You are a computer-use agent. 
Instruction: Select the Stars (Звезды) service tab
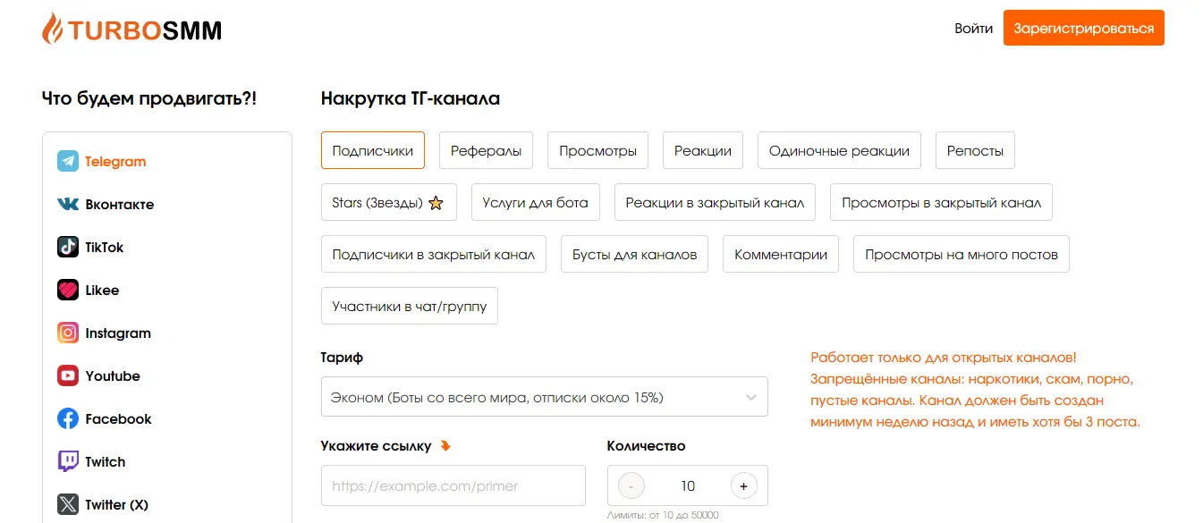(388, 202)
